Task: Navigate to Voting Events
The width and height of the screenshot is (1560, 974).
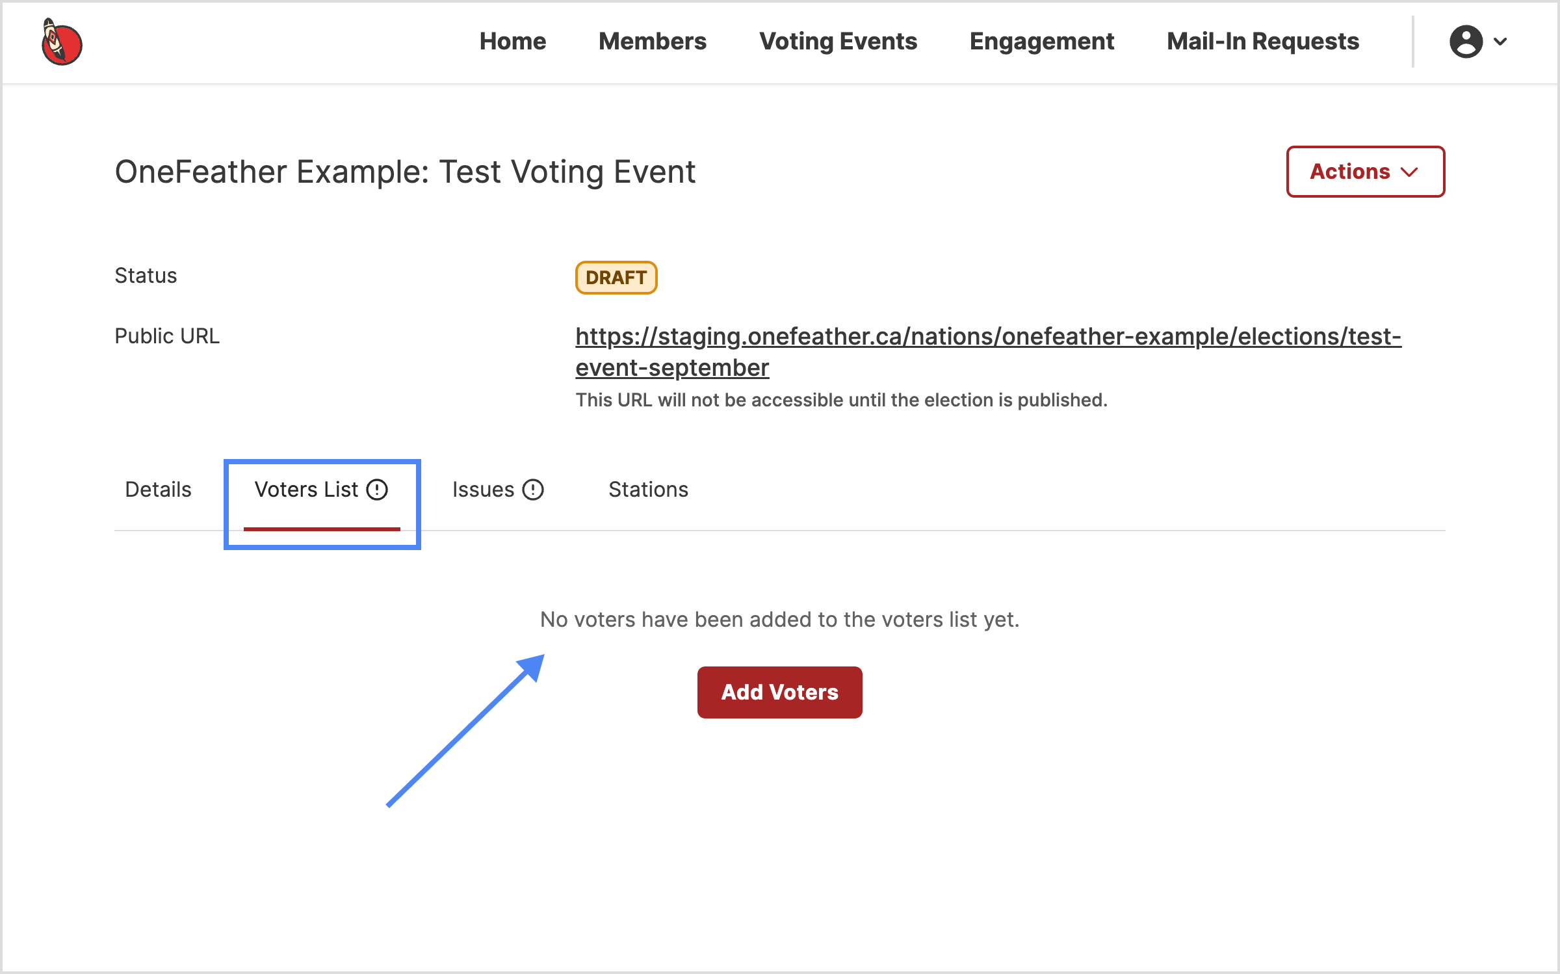Action: click(x=838, y=42)
